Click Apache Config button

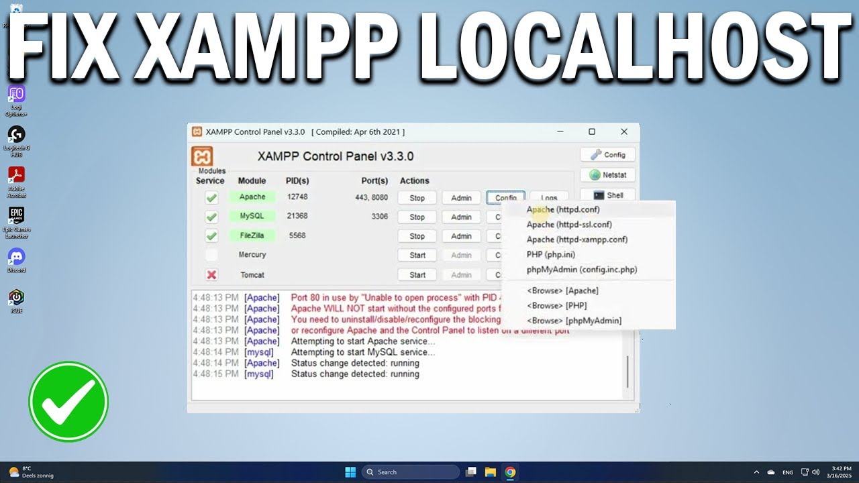coord(506,197)
